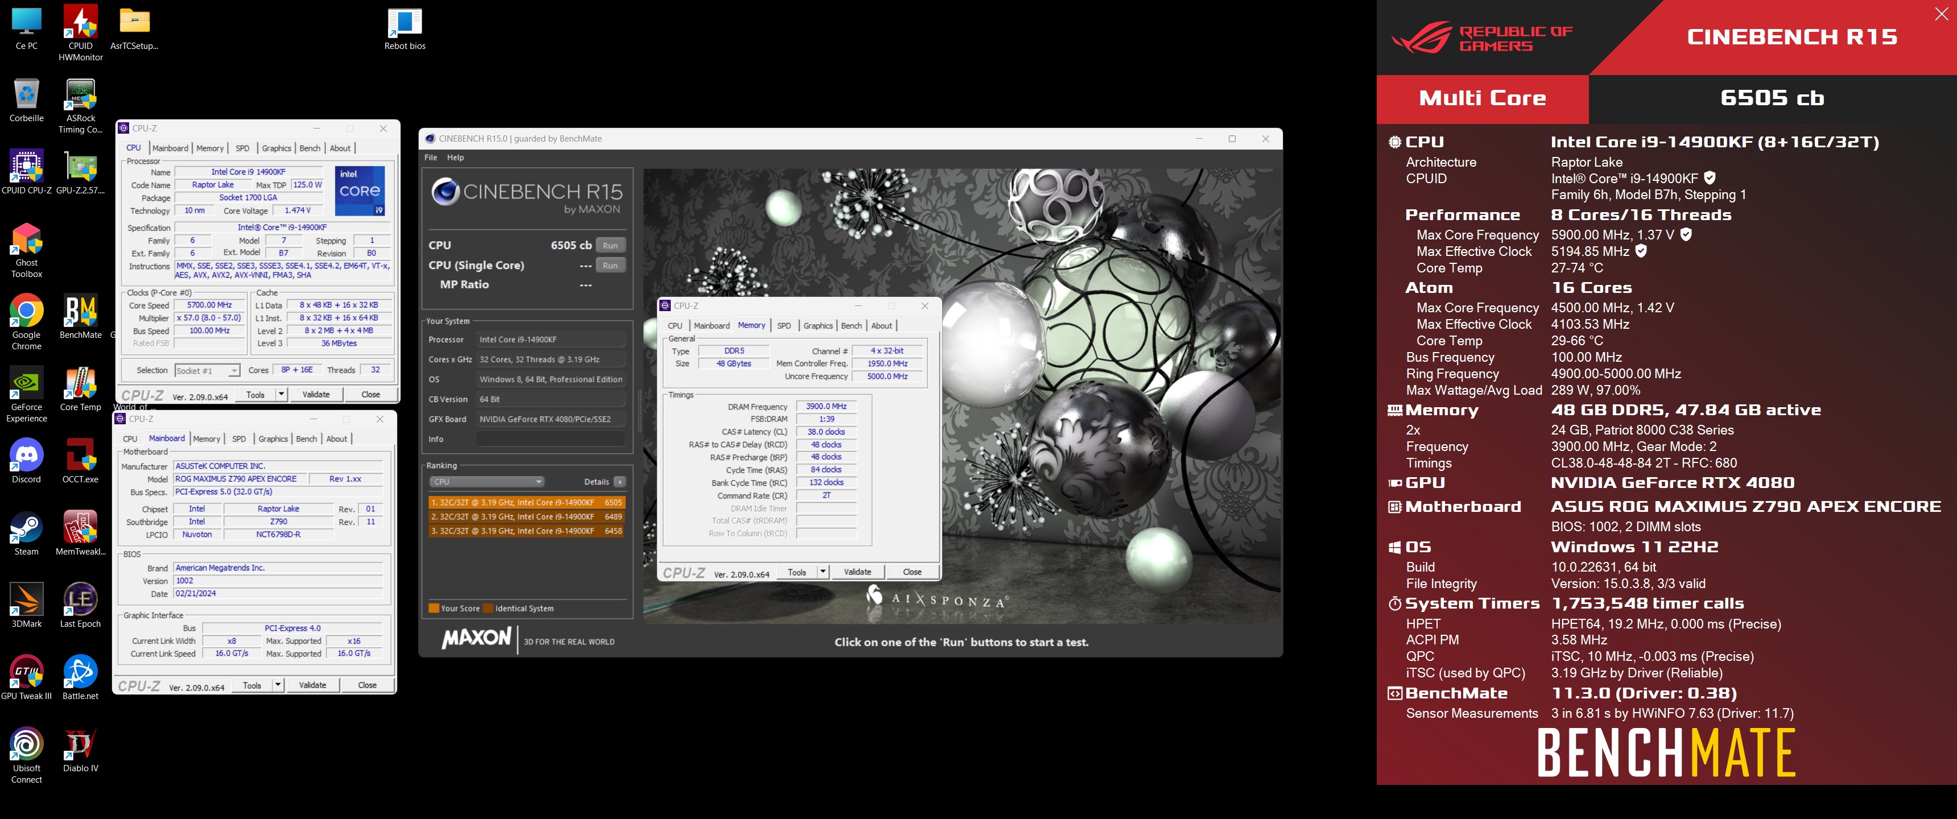
Task: Click Close button in top CPU-Z window
Action: [371, 394]
